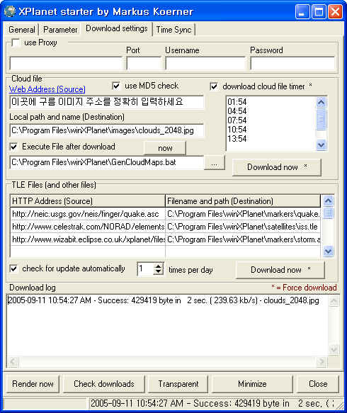The image size is (347, 413).
Task: Click the Render now button
Action: tap(33, 384)
